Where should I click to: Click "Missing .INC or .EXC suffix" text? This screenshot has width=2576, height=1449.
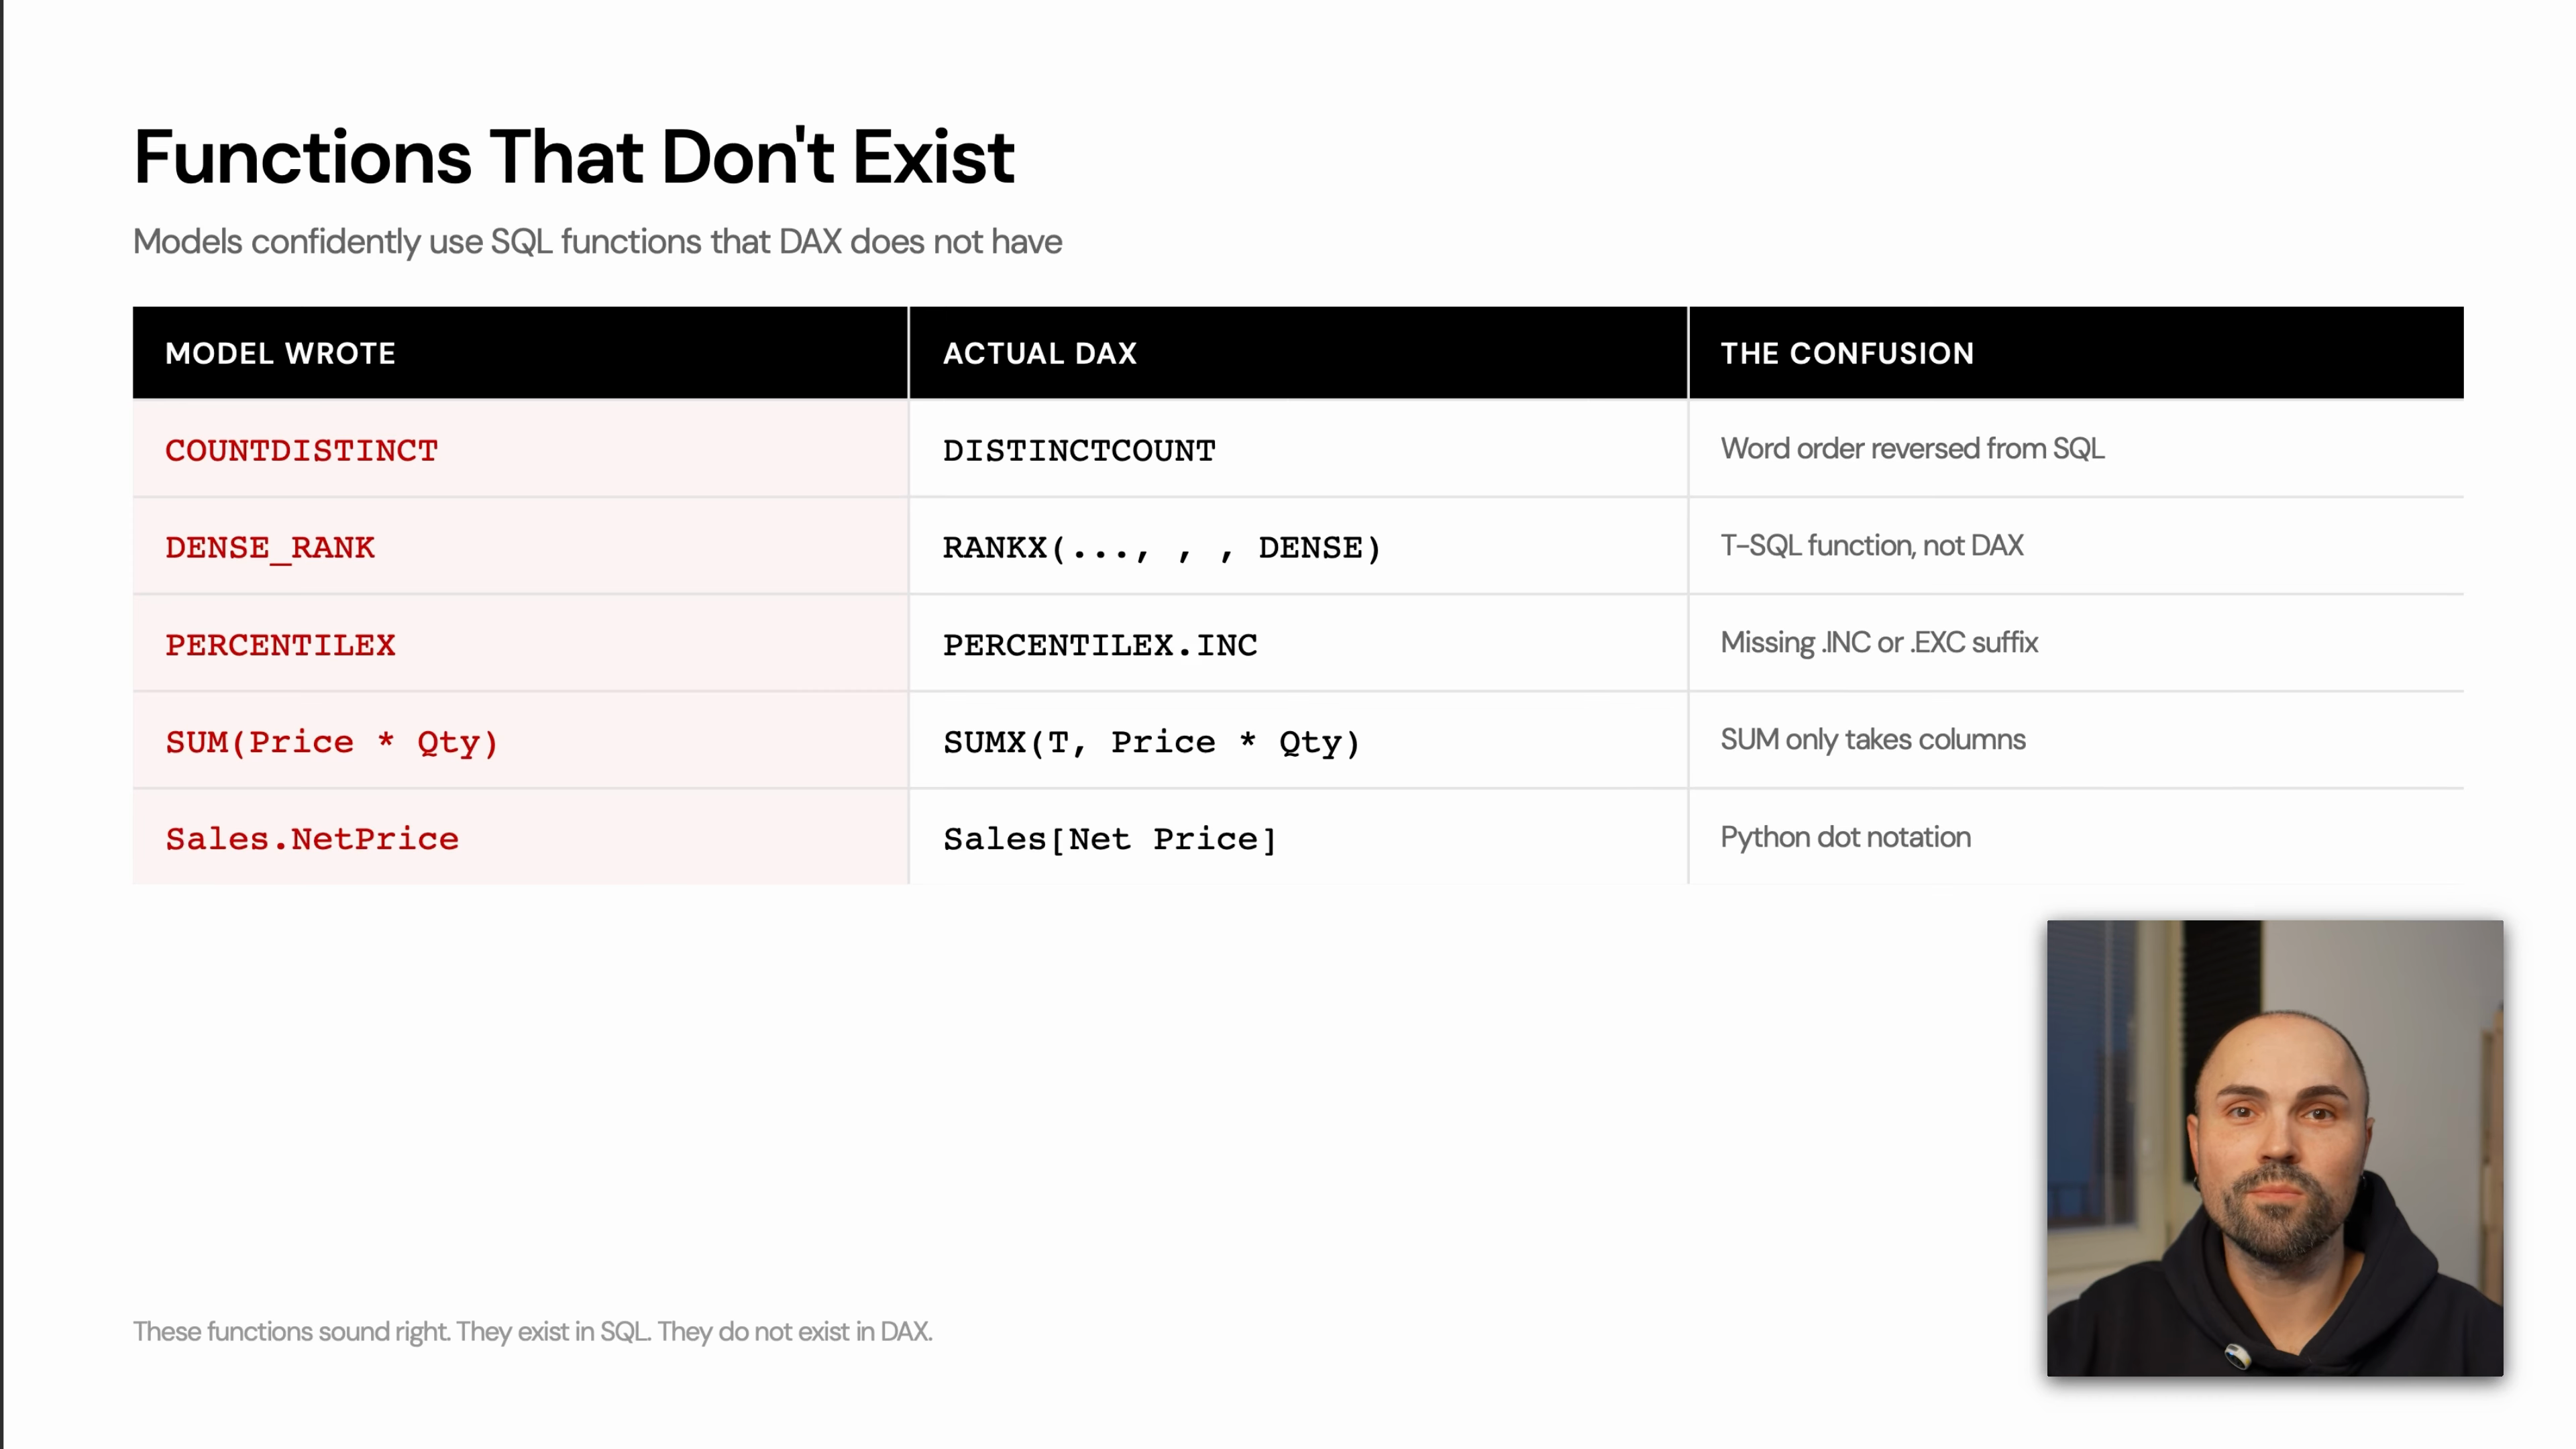(x=1878, y=643)
